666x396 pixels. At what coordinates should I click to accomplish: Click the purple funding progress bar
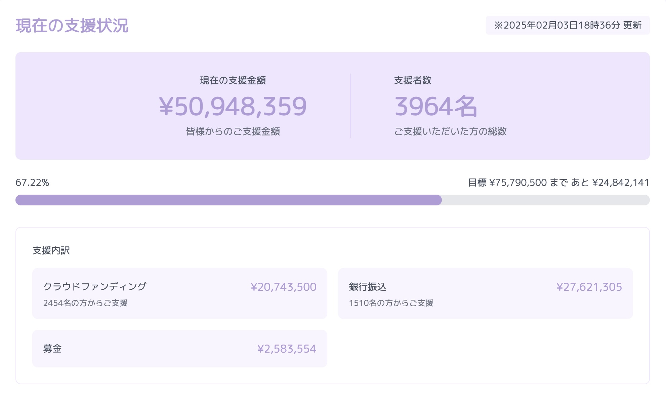coord(228,200)
